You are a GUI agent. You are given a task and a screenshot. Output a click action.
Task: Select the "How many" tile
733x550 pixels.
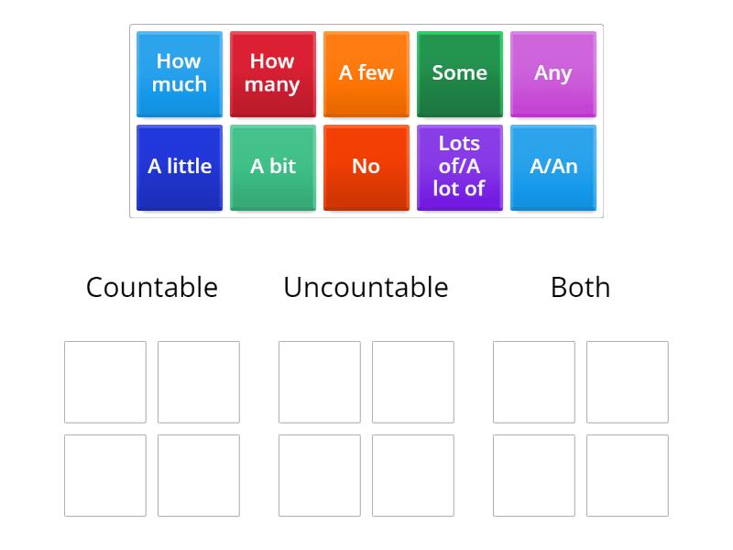[x=272, y=73]
